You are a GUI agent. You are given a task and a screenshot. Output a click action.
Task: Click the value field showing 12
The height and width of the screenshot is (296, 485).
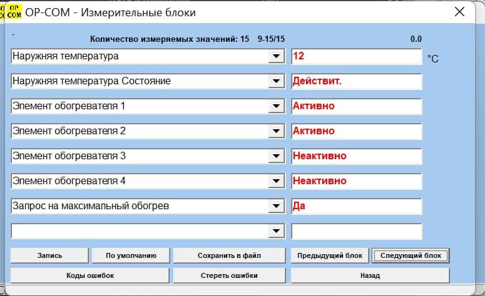coord(357,56)
